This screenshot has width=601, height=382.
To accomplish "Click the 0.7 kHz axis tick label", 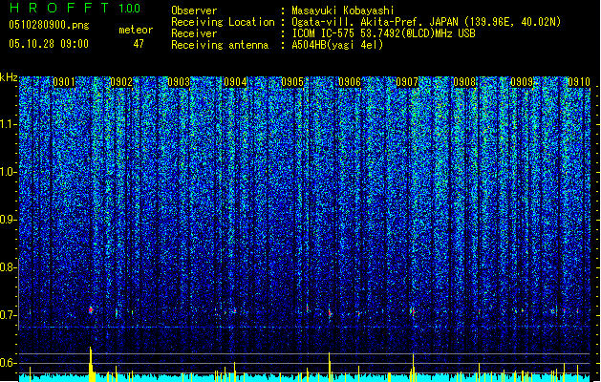I will (9, 315).
